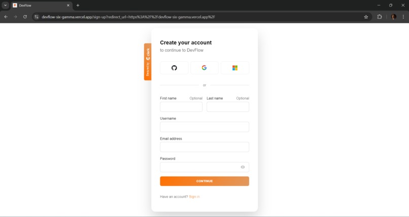Click the 'Have an account?' text
The height and width of the screenshot is (217, 409).
(x=174, y=197)
